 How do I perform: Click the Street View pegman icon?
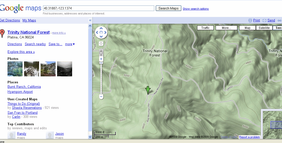(x=101, y=52)
